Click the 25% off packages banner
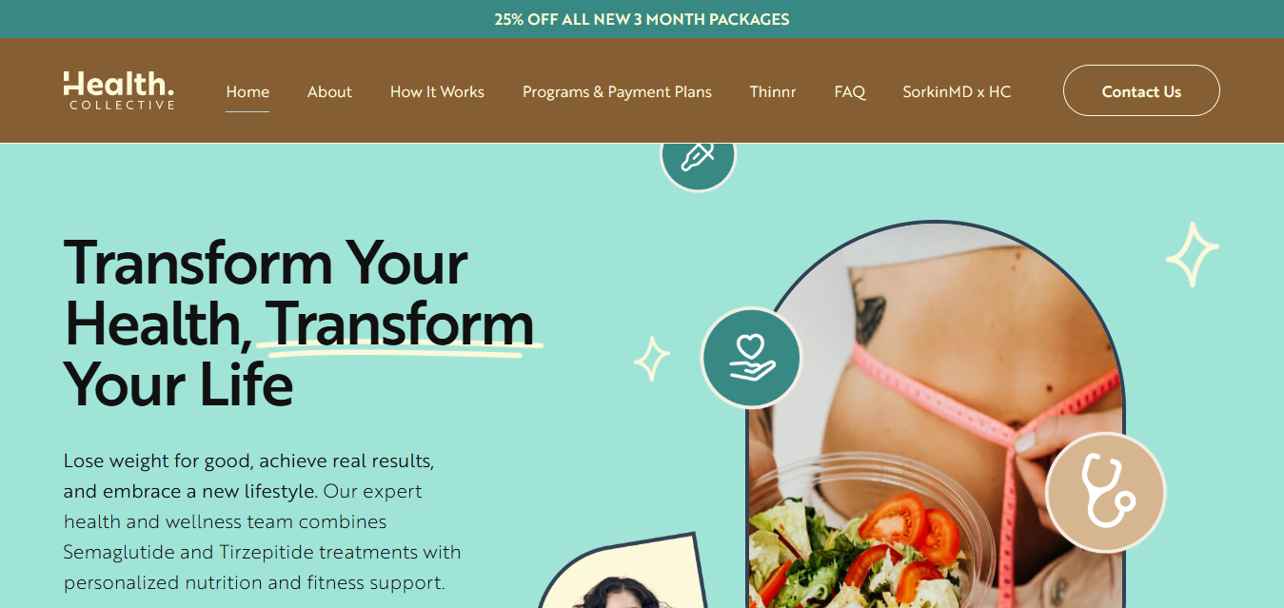Screen dimensions: 1284x608 (642, 19)
